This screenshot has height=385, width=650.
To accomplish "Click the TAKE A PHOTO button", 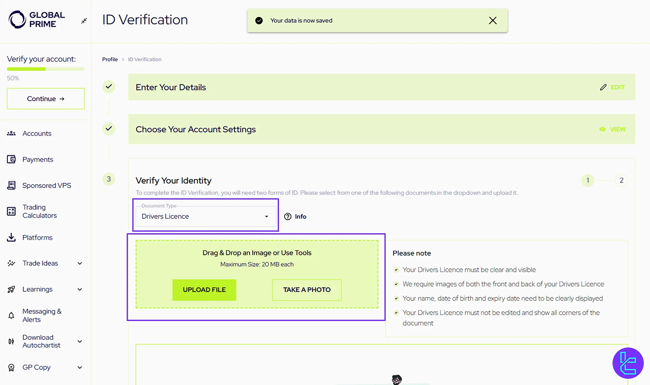I will point(306,290).
